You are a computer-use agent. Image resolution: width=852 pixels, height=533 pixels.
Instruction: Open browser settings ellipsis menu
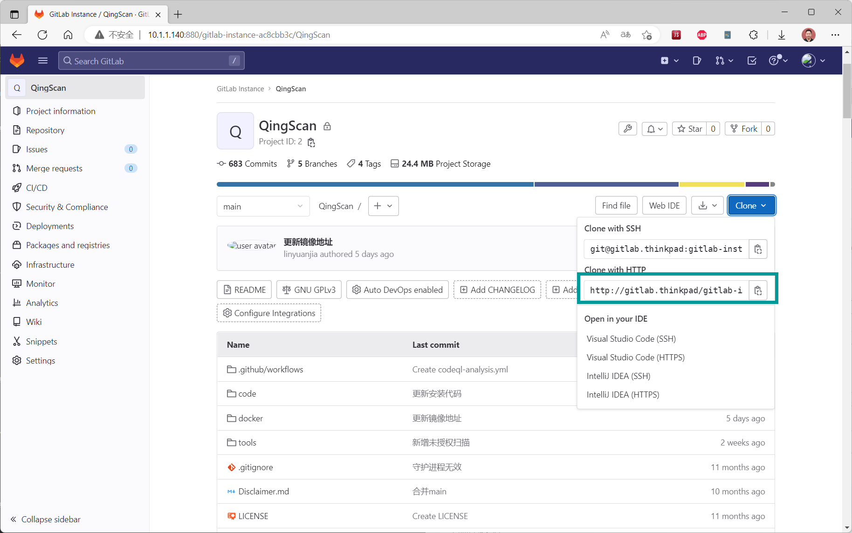[x=835, y=35]
